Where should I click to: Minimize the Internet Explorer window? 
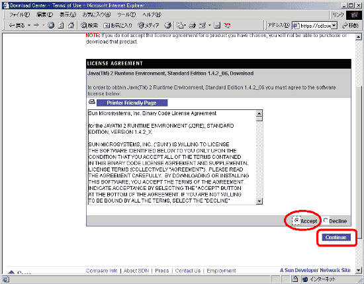click(345, 5)
